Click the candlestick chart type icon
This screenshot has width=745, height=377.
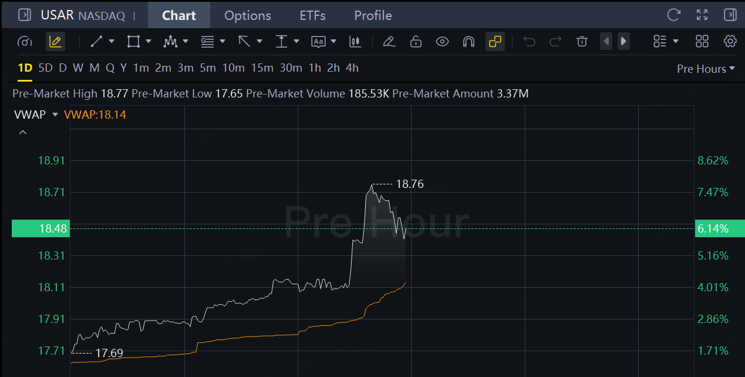coord(355,41)
